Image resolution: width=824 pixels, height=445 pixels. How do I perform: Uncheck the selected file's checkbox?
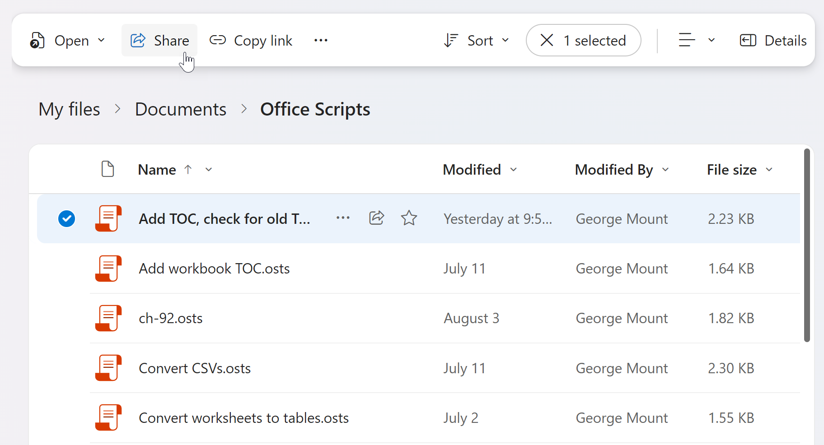pos(66,219)
